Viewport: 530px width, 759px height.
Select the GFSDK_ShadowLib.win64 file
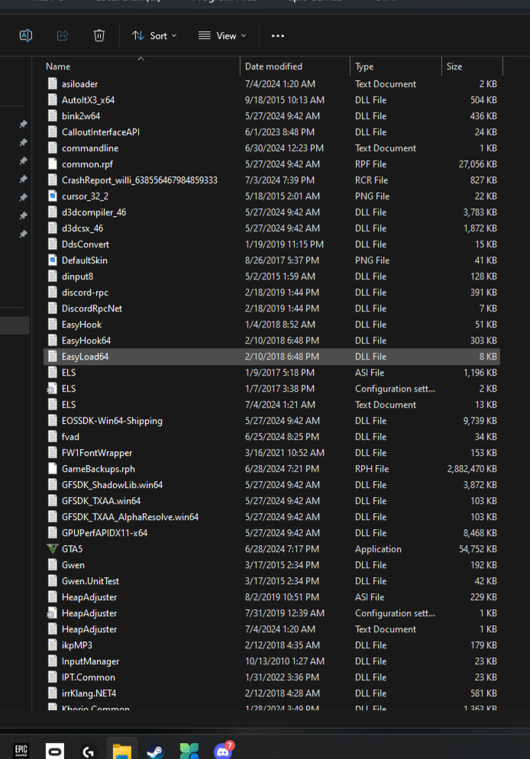pos(272,485)
